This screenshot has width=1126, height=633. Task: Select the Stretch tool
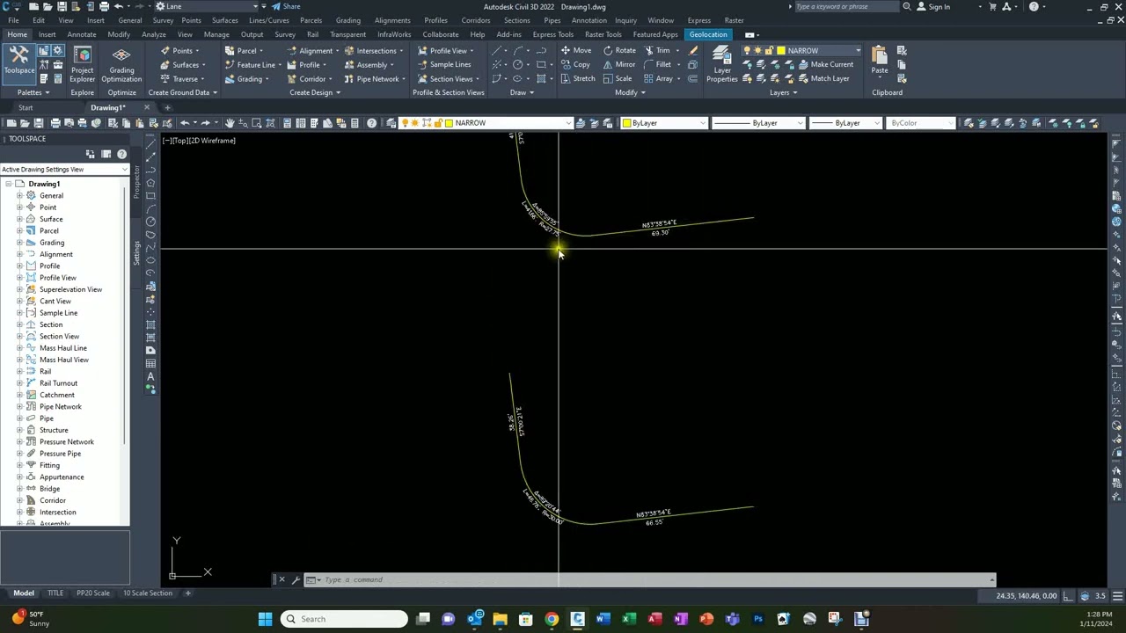577,78
